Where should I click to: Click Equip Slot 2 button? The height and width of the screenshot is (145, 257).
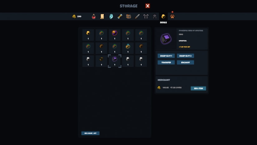click(x=185, y=56)
